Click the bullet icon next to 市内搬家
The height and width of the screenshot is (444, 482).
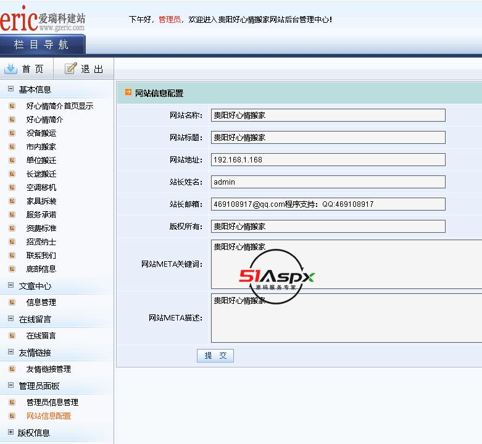tap(12, 147)
